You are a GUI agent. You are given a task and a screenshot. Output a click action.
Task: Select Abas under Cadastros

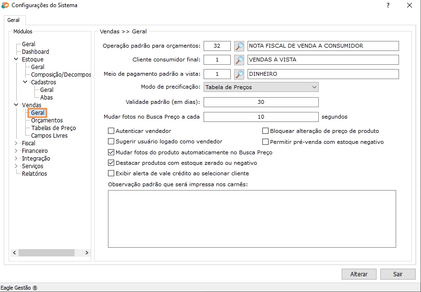[x=46, y=98]
